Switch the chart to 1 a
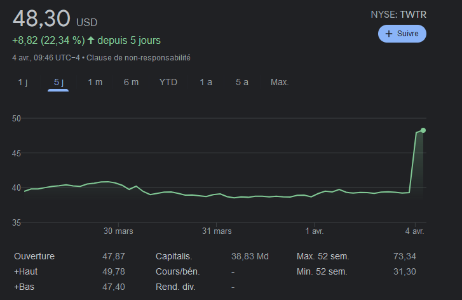Image resolution: width=462 pixels, height=300 pixels. pos(205,82)
